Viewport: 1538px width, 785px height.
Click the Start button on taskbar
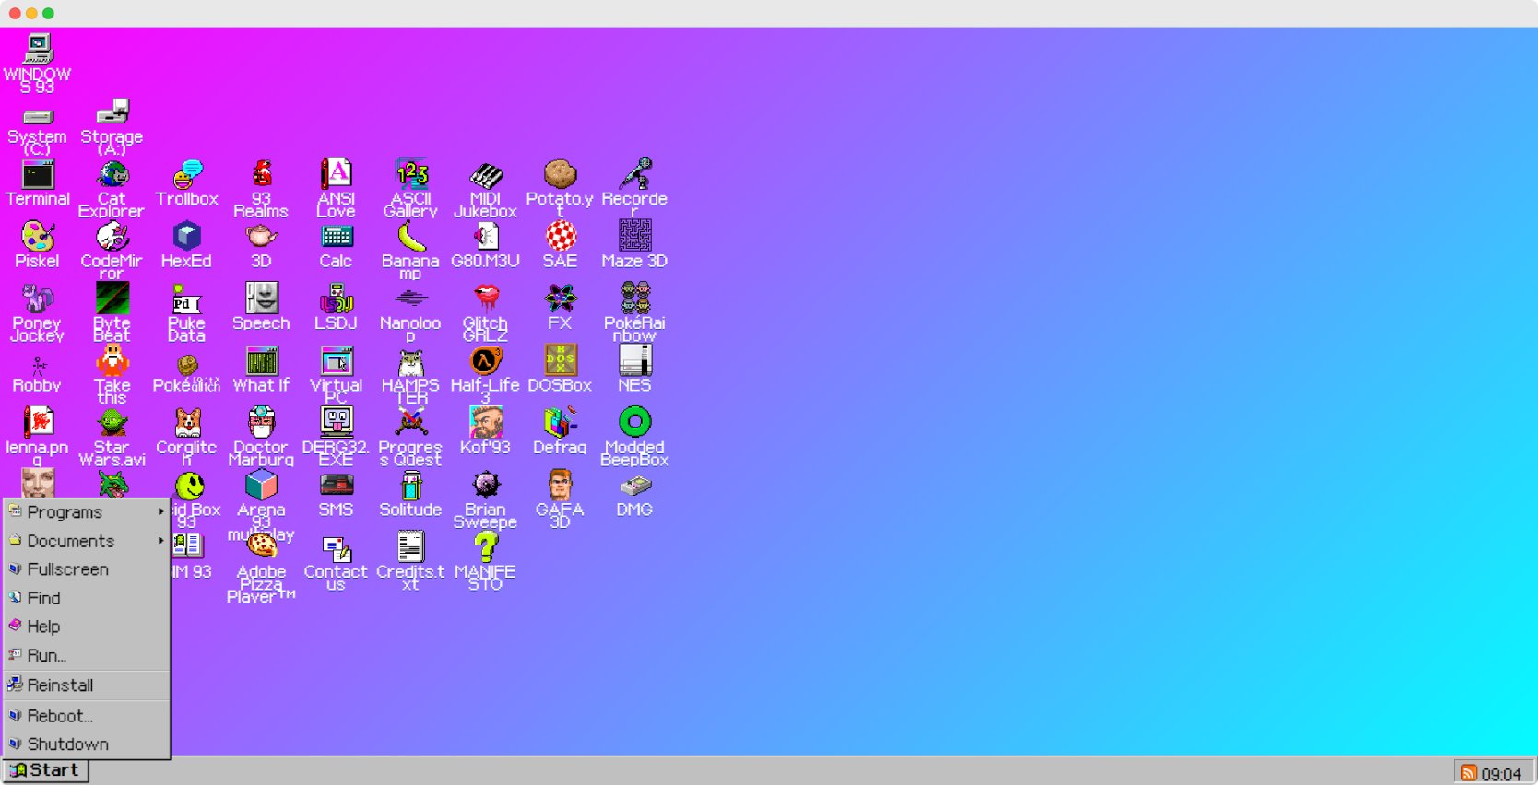click(45, 770)
